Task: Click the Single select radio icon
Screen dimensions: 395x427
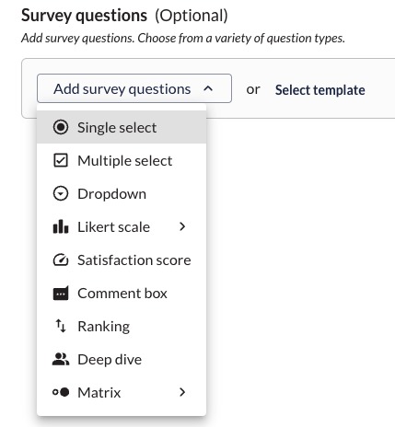Action: pos(61,127)
